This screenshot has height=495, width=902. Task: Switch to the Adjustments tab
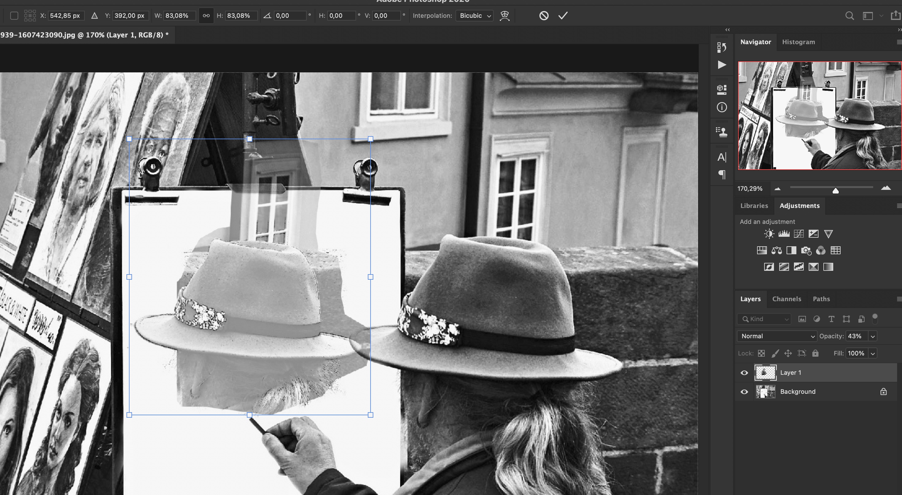coord(799,206)
